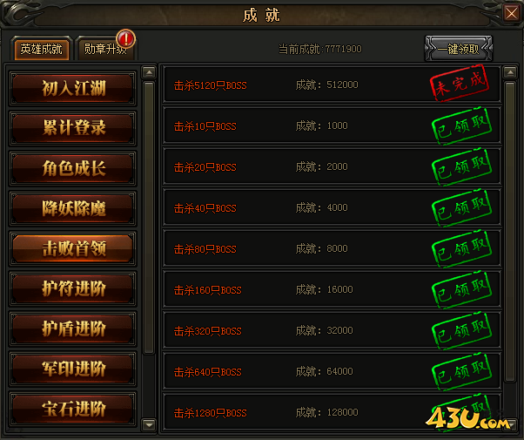Select the 击败首领 category
The image size is (524, 440).
[x=73, y=248]
